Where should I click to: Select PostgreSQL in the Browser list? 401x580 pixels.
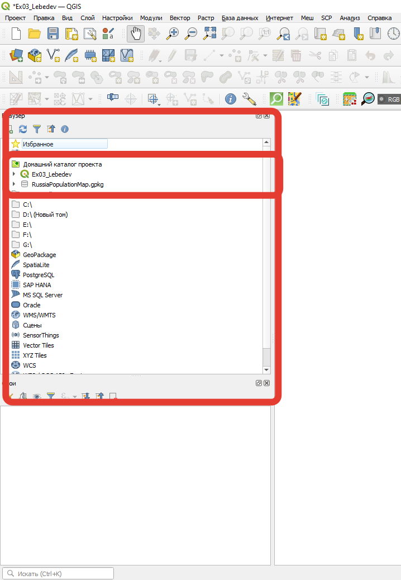pyautogui.click(x=38, y=275)
